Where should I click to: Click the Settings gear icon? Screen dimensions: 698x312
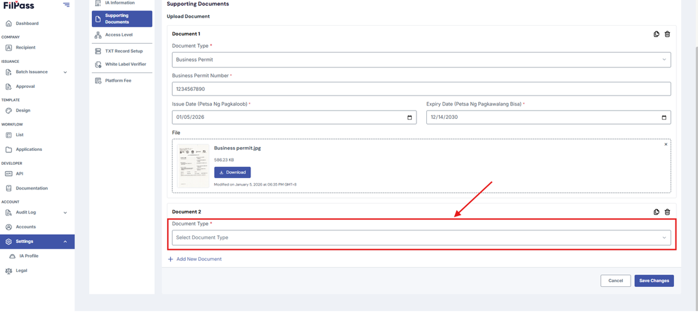pyautogui.click(x=9, y=242)
